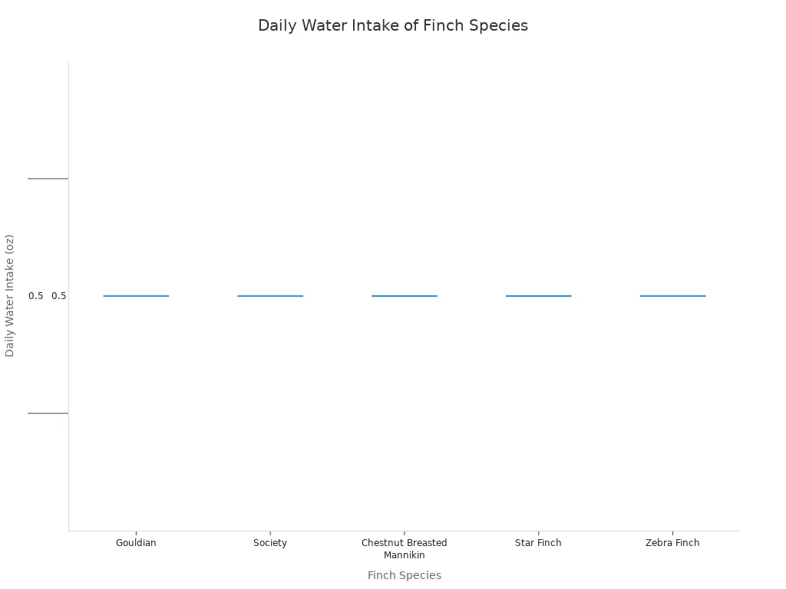Click the Chestnut Breasted Mannikin blue line

pyautogui.click(x=405, y=296)
